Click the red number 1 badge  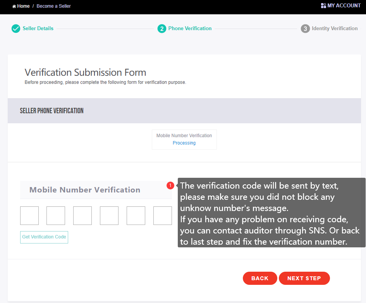pos(170,186)
